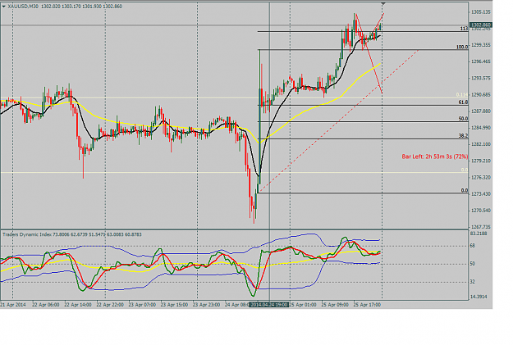
Task: Click the 14.3914 indicator scale value
Action: (479, 297)
